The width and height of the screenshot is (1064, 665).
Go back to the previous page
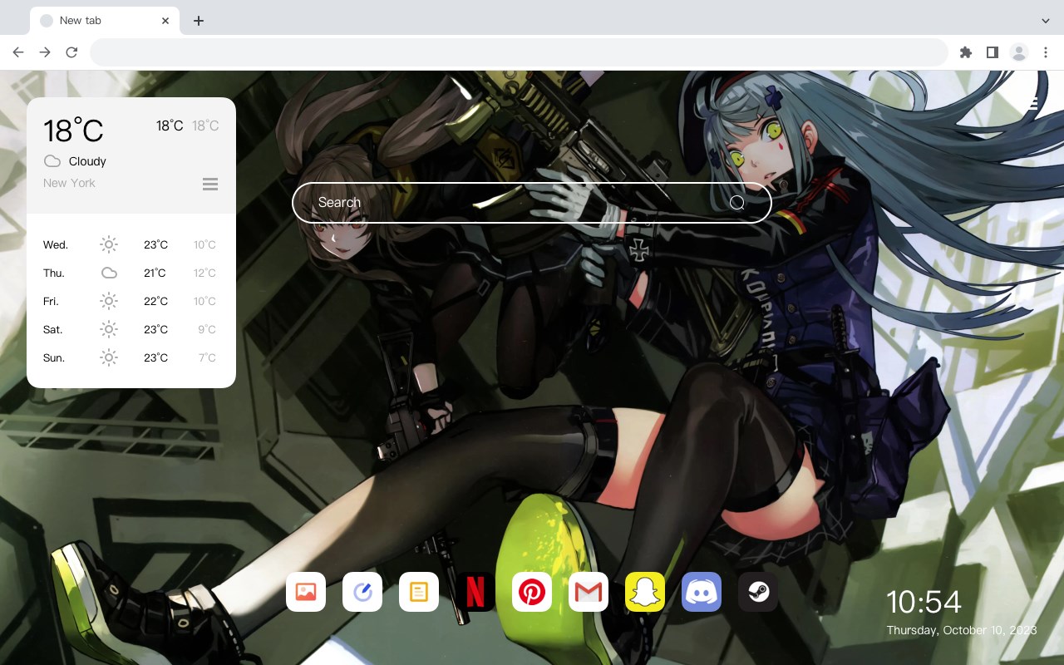point(18,52)
